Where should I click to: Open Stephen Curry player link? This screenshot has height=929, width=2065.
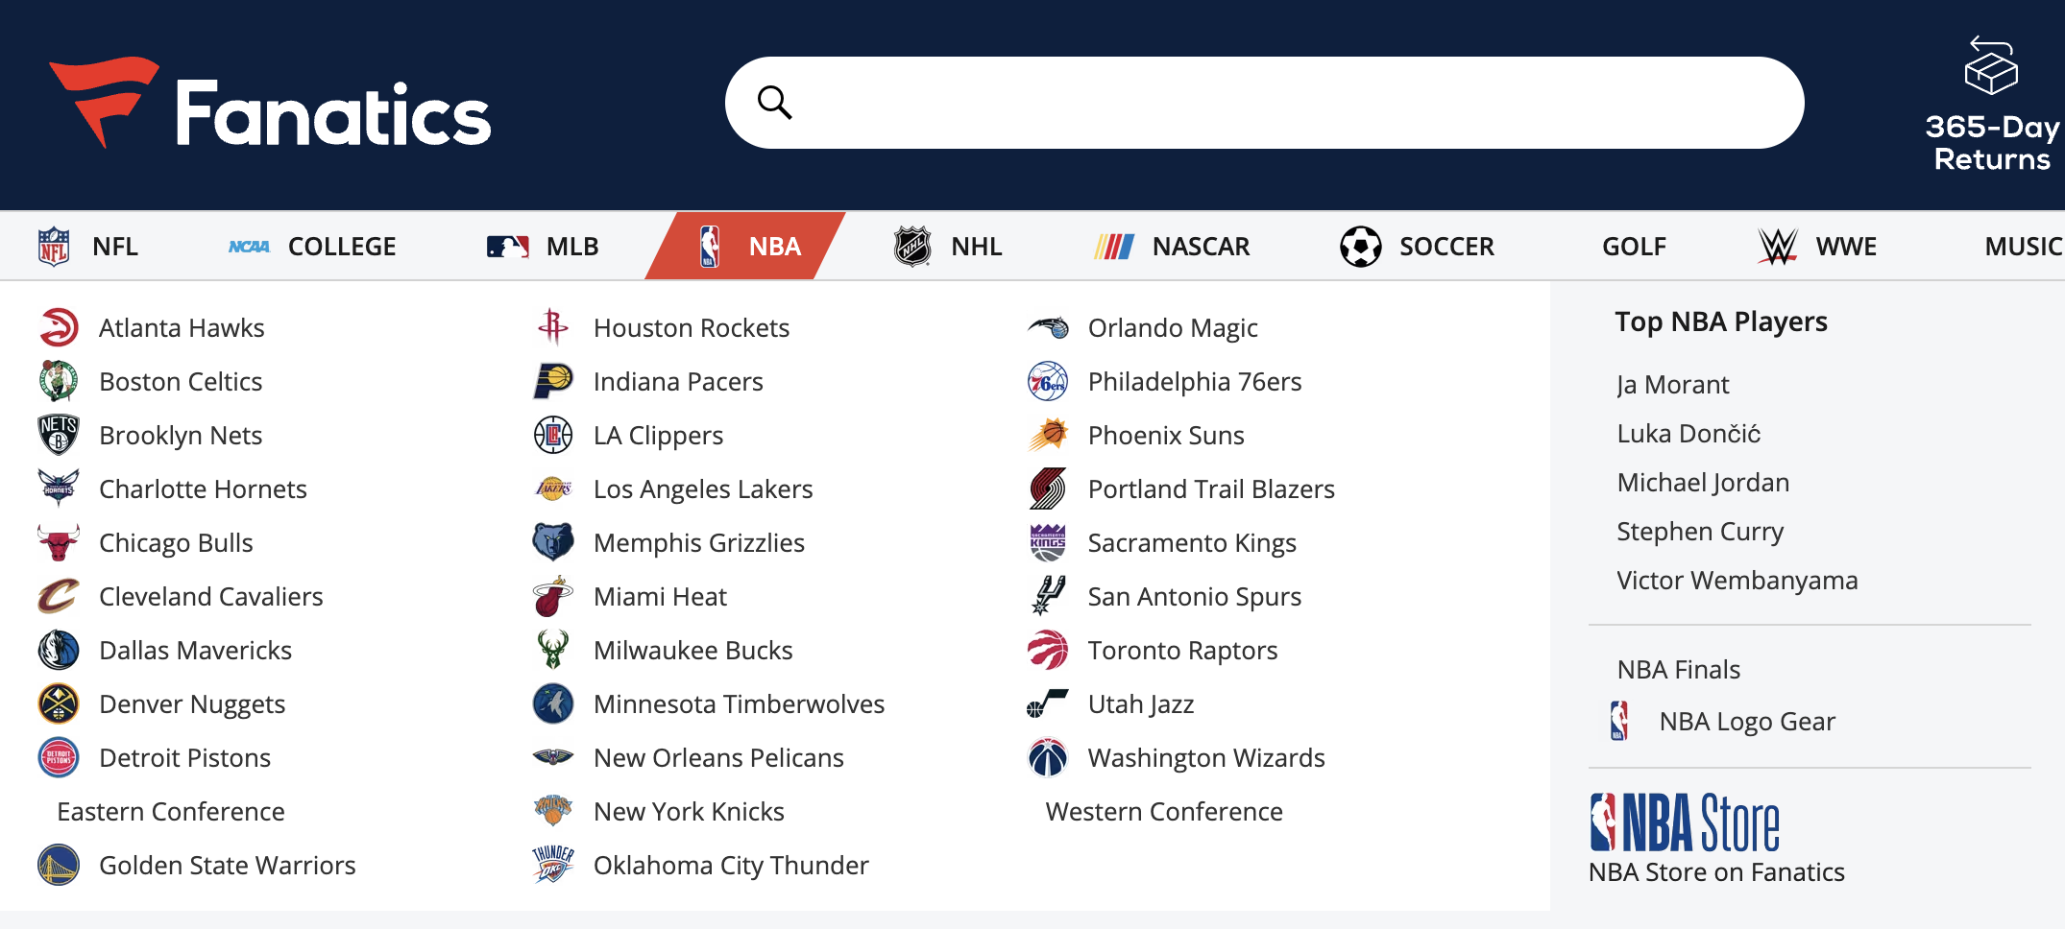1700,532
